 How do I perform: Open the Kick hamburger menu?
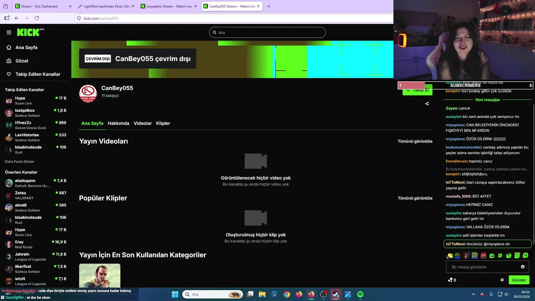click(x=9, y=32)
